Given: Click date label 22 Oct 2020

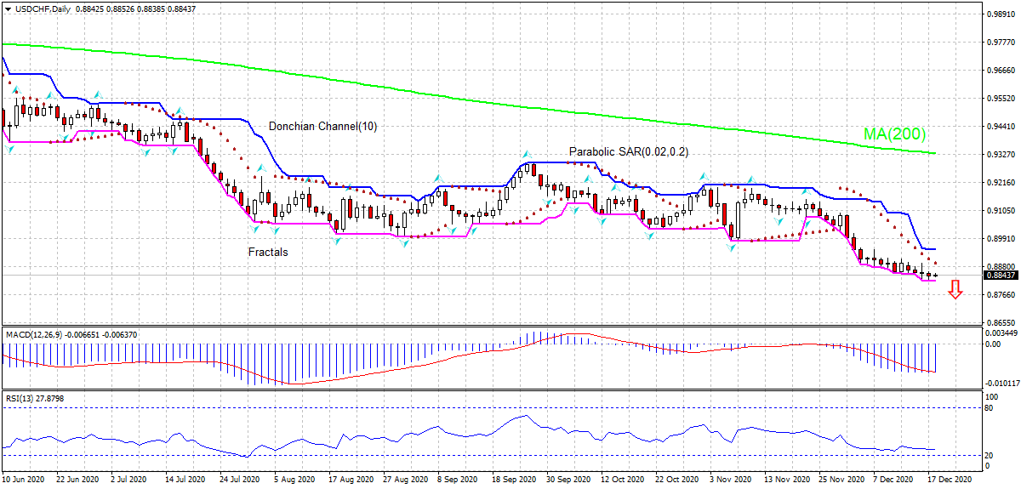Looking at the screenshot, I should pyautogui.click(x=678, y=479).
